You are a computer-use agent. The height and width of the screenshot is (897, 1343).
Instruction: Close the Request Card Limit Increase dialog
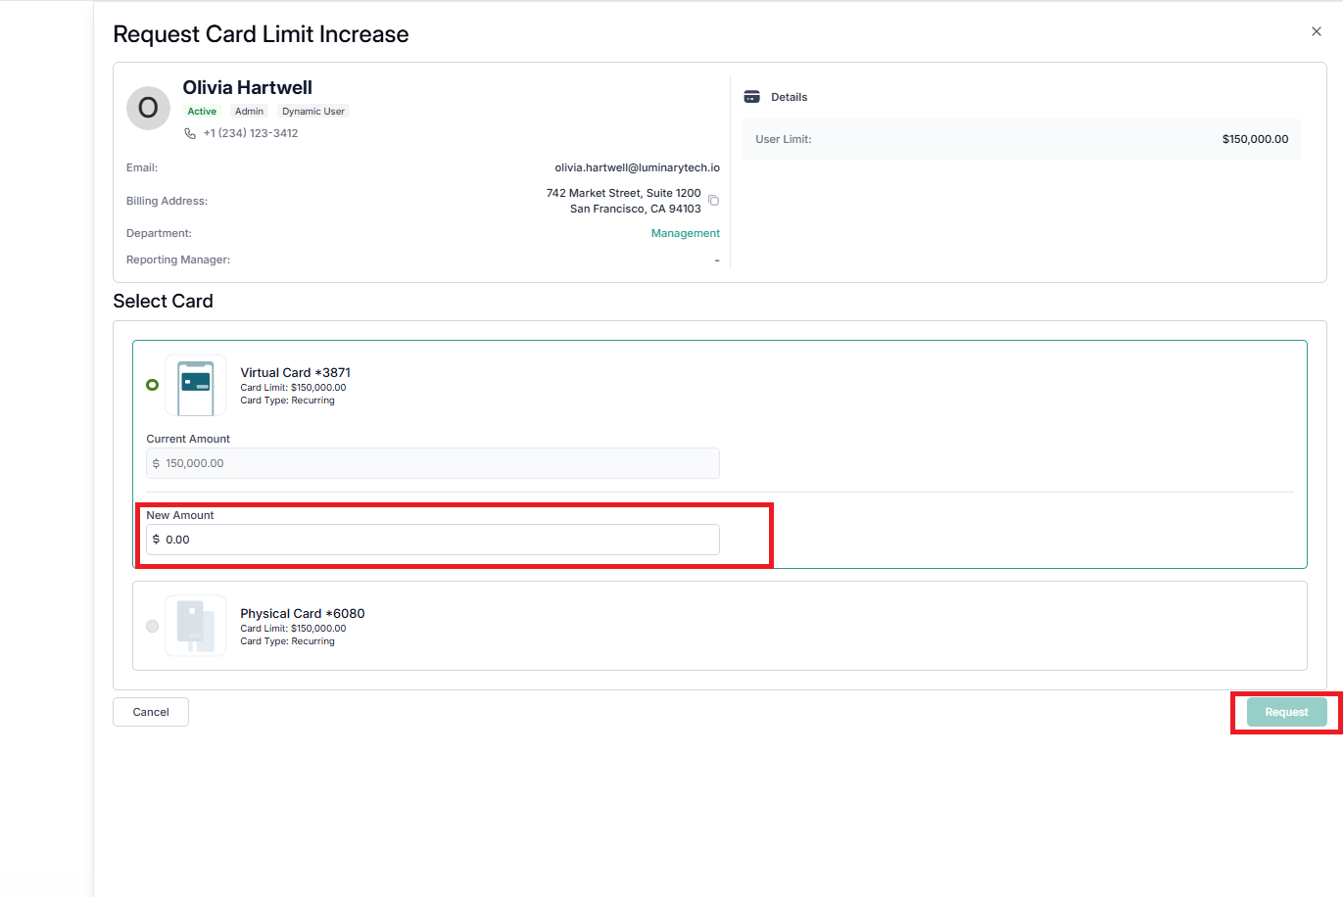coord(1316,31)
